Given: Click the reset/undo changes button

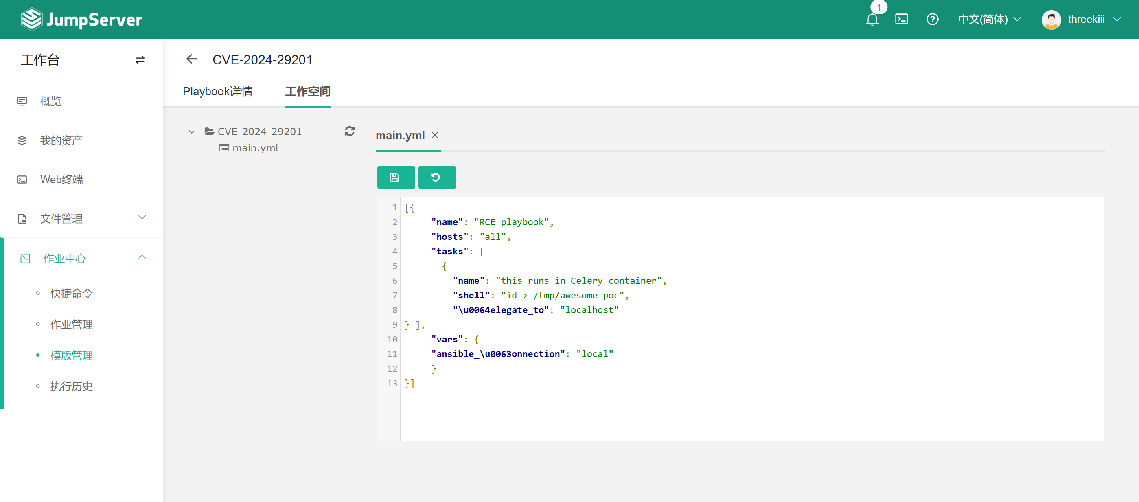Looking at the screenshot, I should (436, 178).
